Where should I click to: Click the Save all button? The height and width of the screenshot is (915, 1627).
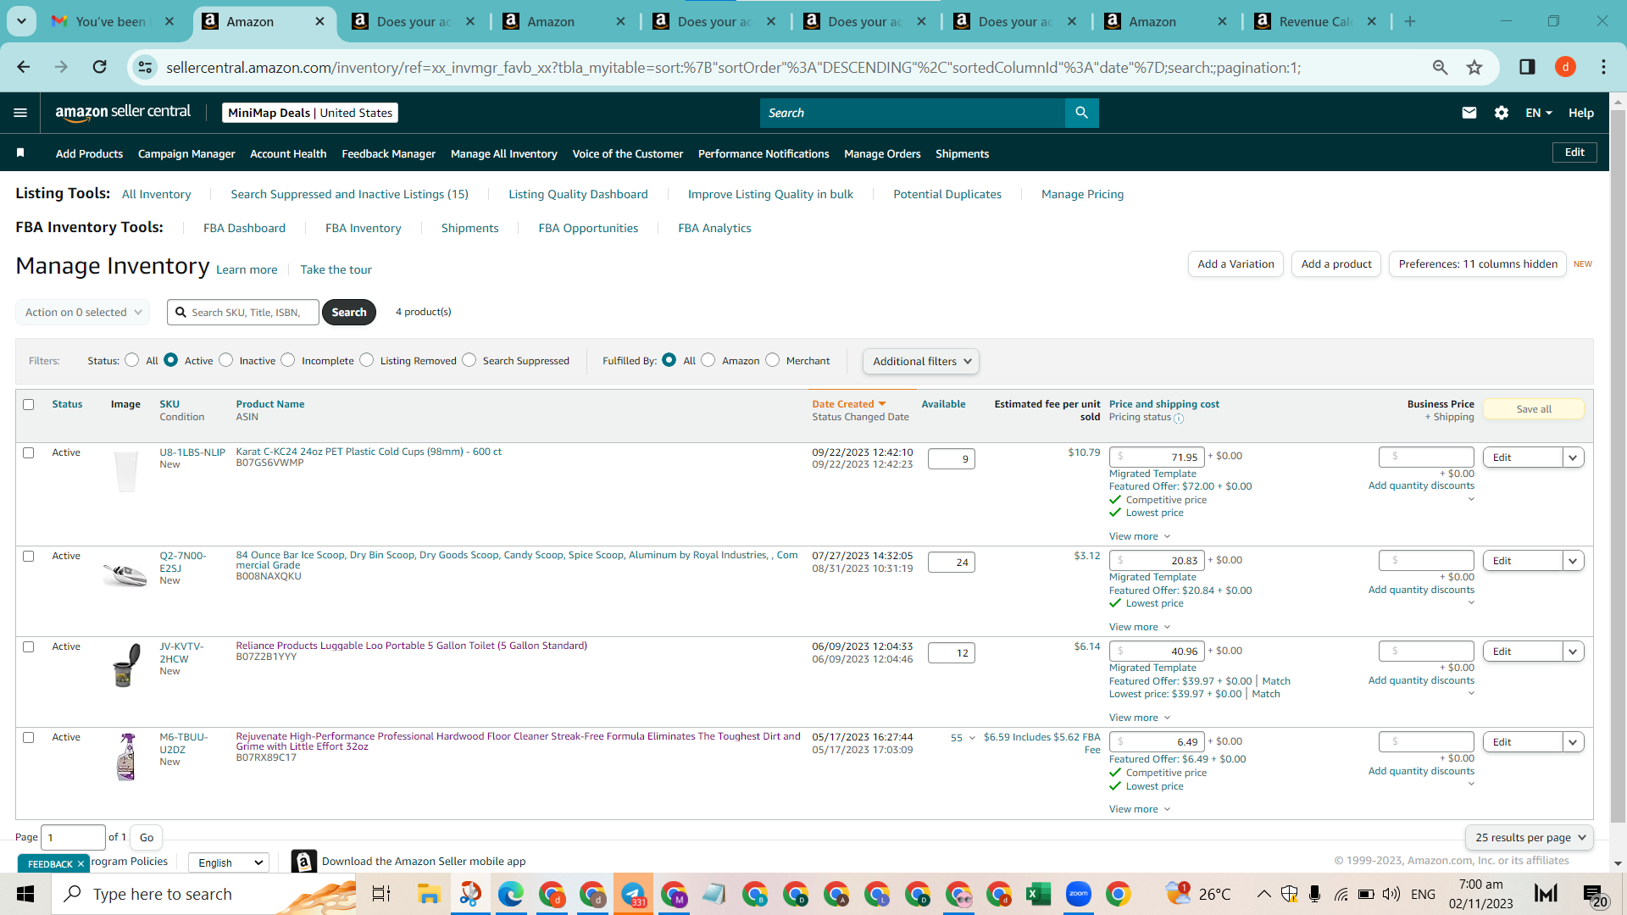point(1534,409)
